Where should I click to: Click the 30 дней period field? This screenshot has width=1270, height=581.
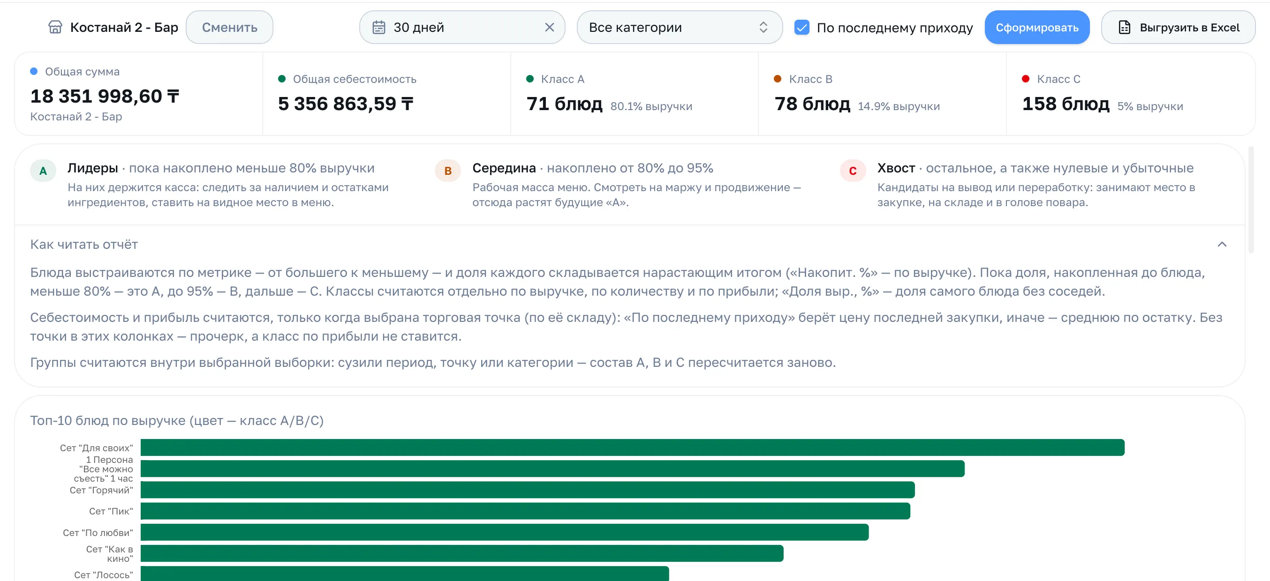click(462, 27)
